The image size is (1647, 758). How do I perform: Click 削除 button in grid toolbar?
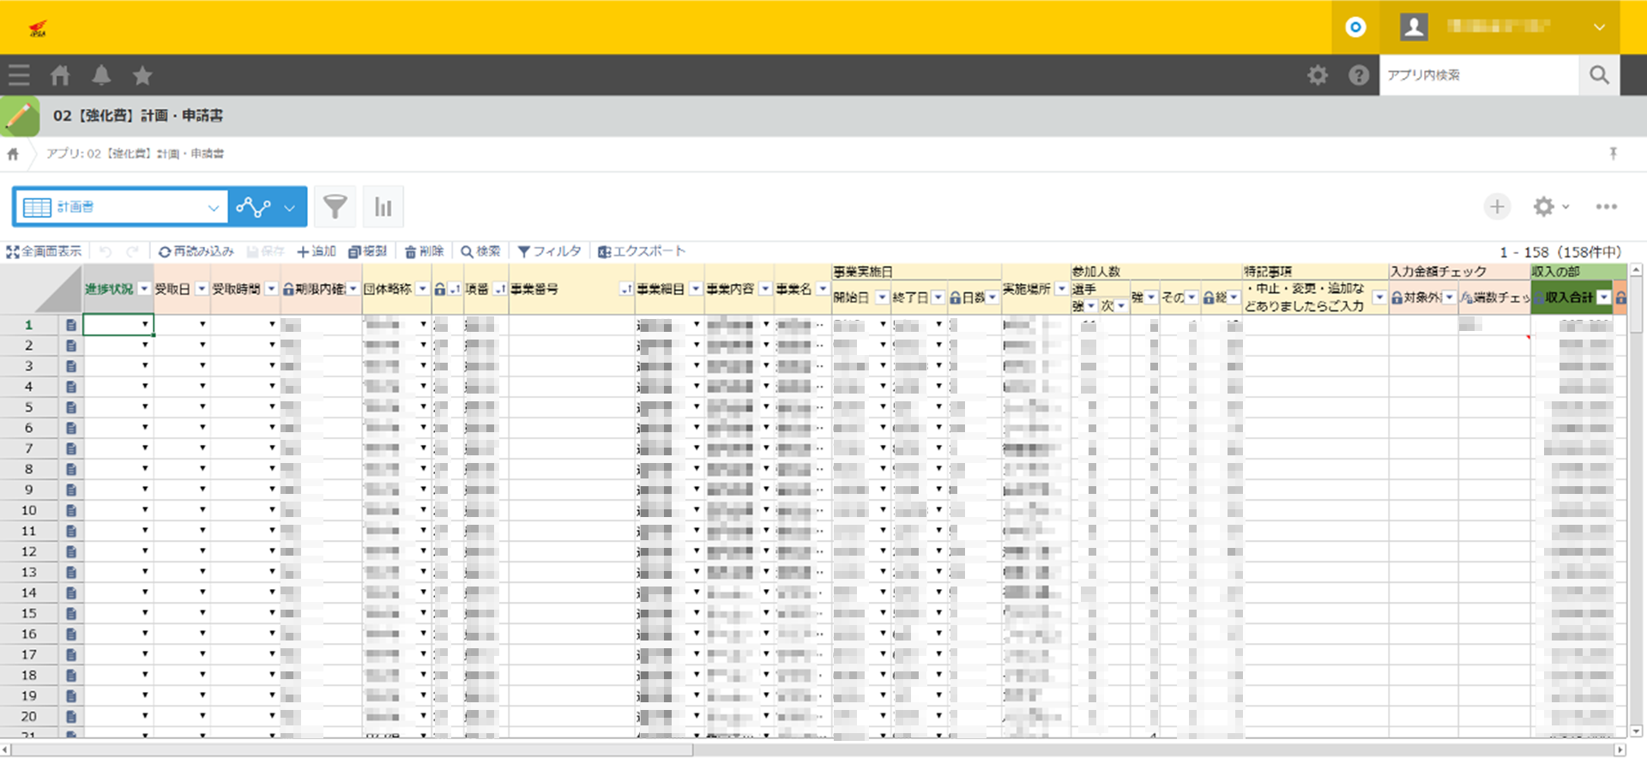coord(425,251)
